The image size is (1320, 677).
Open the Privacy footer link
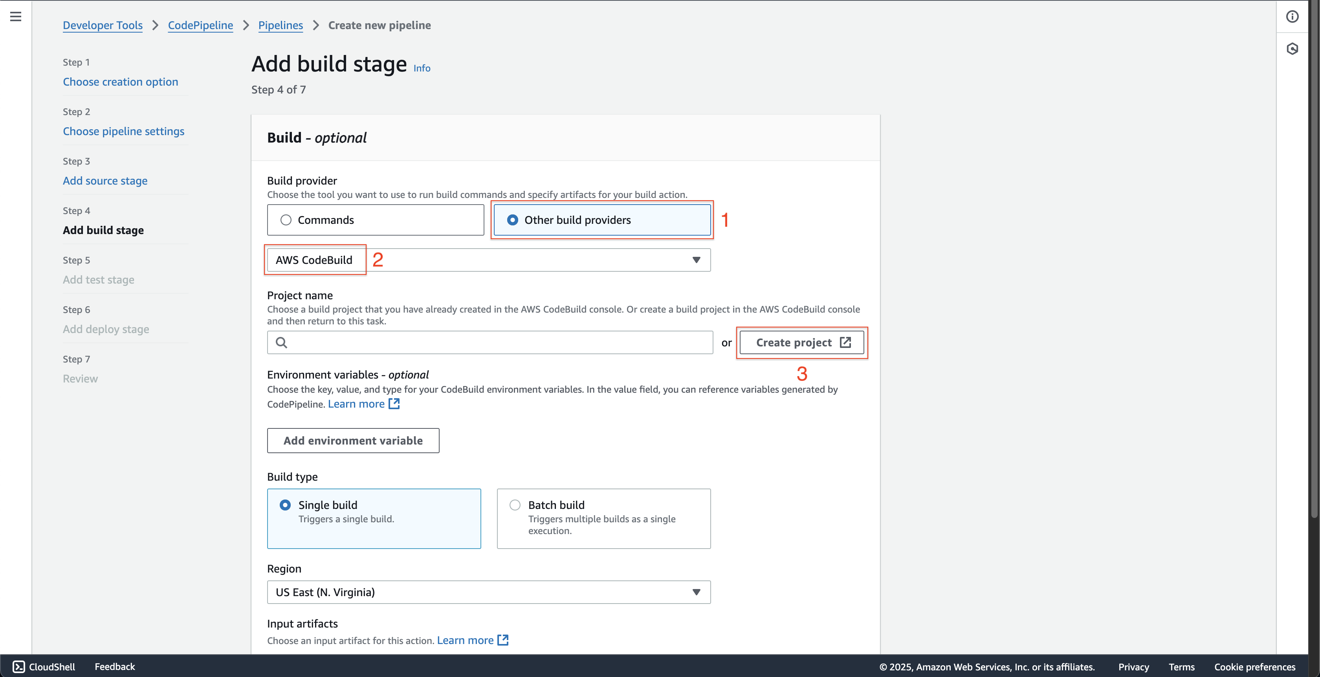pyautogui.click(x=1133, y=667)
